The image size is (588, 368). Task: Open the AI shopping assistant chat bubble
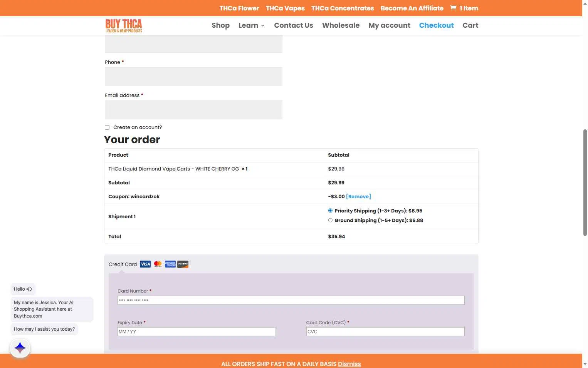pyautogui.click(x=20, y=348)
